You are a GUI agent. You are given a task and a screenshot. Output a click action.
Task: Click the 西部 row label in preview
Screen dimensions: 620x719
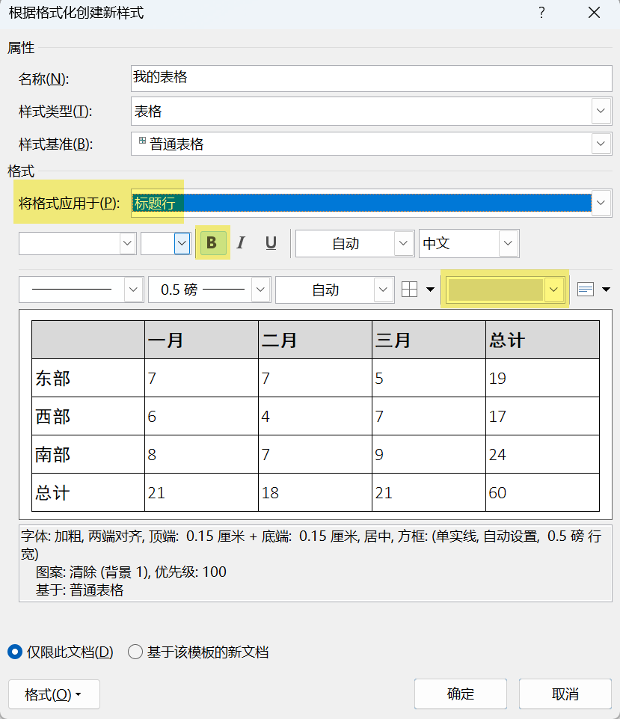(x=88, y=416)
